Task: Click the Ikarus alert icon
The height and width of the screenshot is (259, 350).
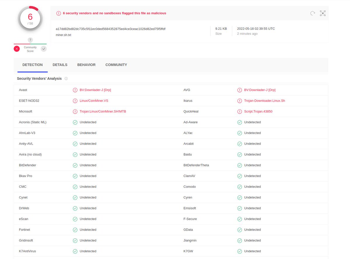Action: [x=239, y=101]
